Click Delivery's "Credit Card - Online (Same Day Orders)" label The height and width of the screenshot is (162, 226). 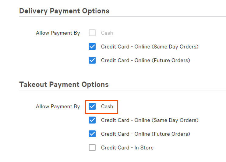150,47
